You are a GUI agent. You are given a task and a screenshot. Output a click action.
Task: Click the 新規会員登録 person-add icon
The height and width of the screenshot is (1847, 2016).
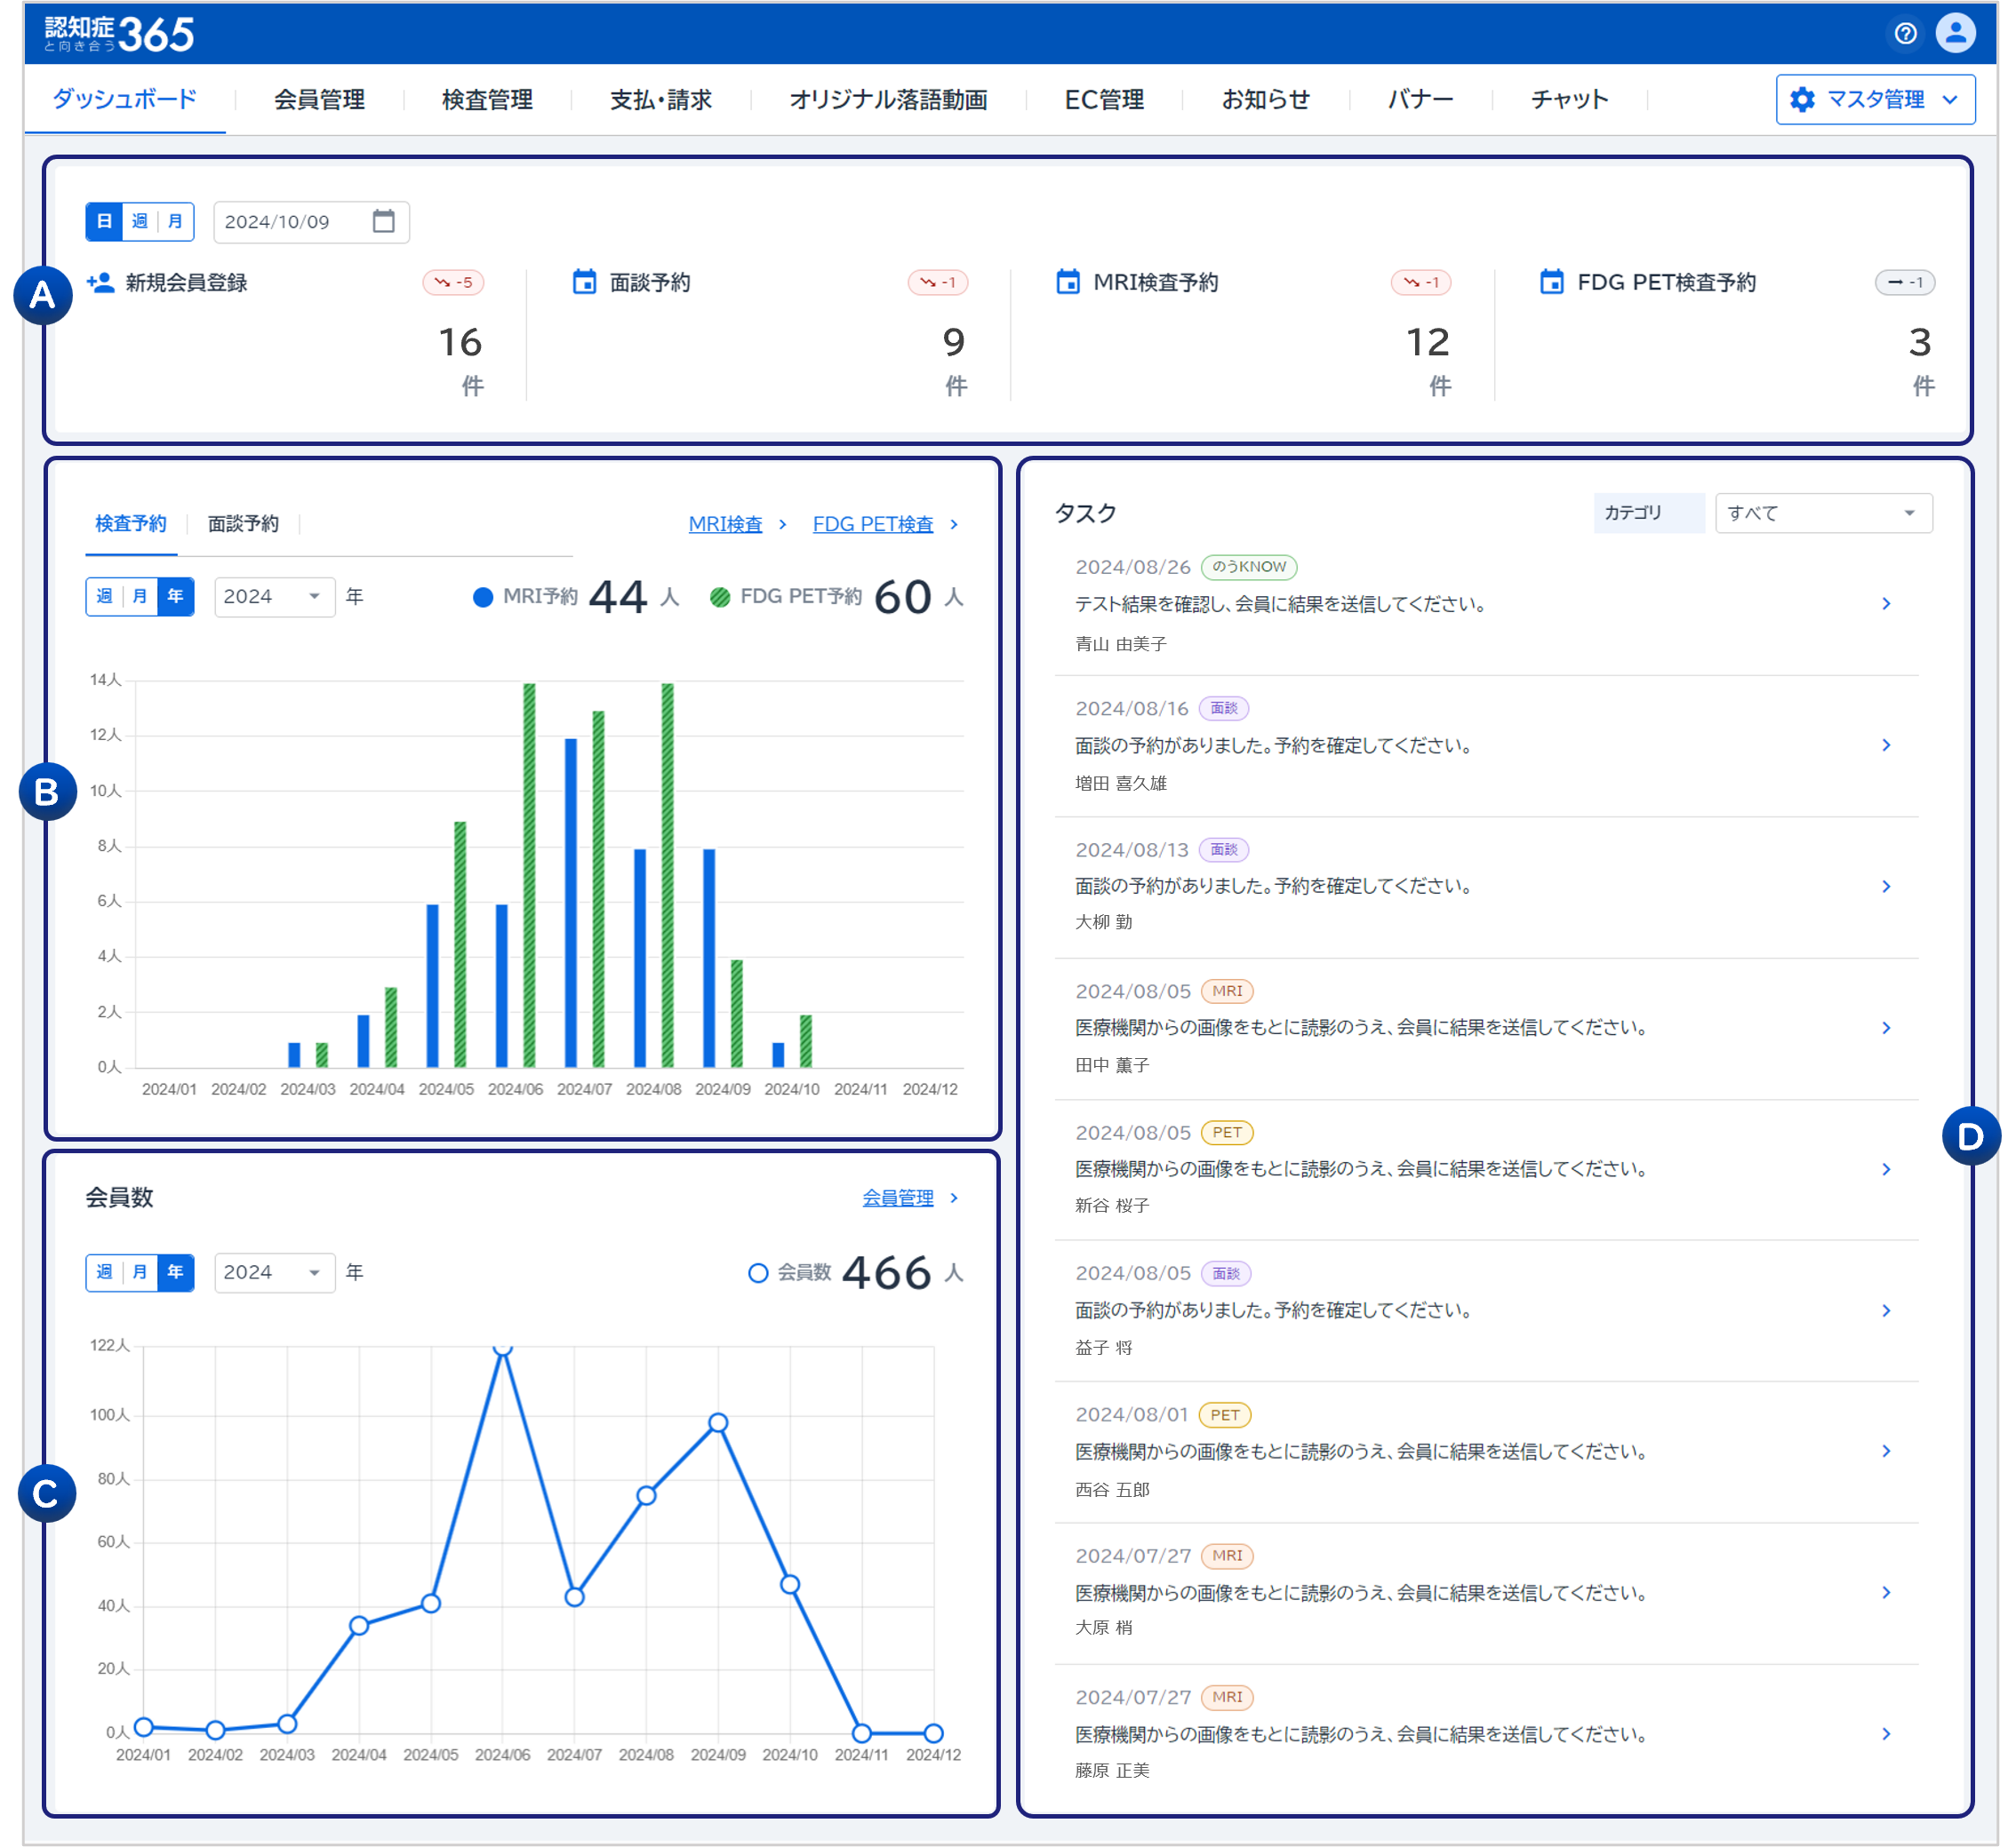point(100,283)
